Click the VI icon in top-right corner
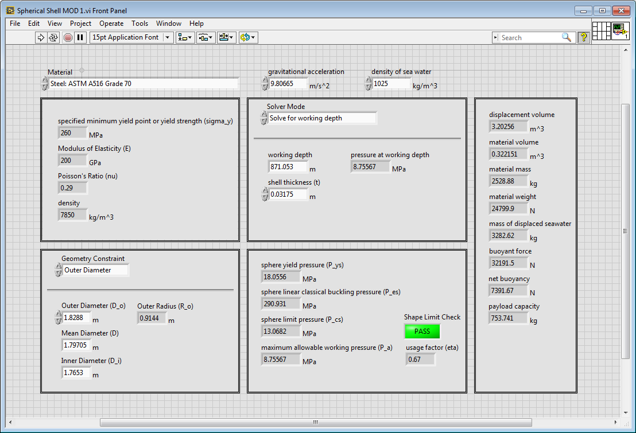This screenshot has width=636, height=433. tap(619, 30)
